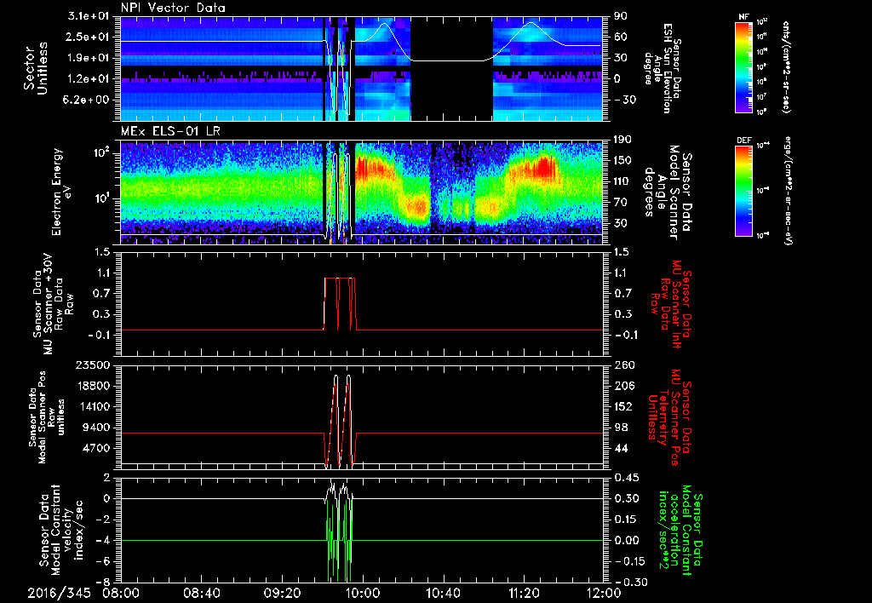The height and width of the screenshot is (603, 872).
Task: Click the 260 telemetry tick value
Action: click(622, 365)
